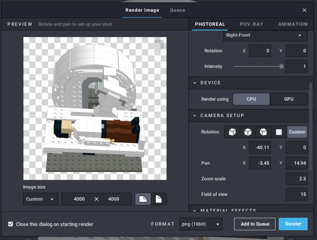The image size is (317, 240).
Task: Edit the camera Rotation X value -40.11
Action: 260,148
